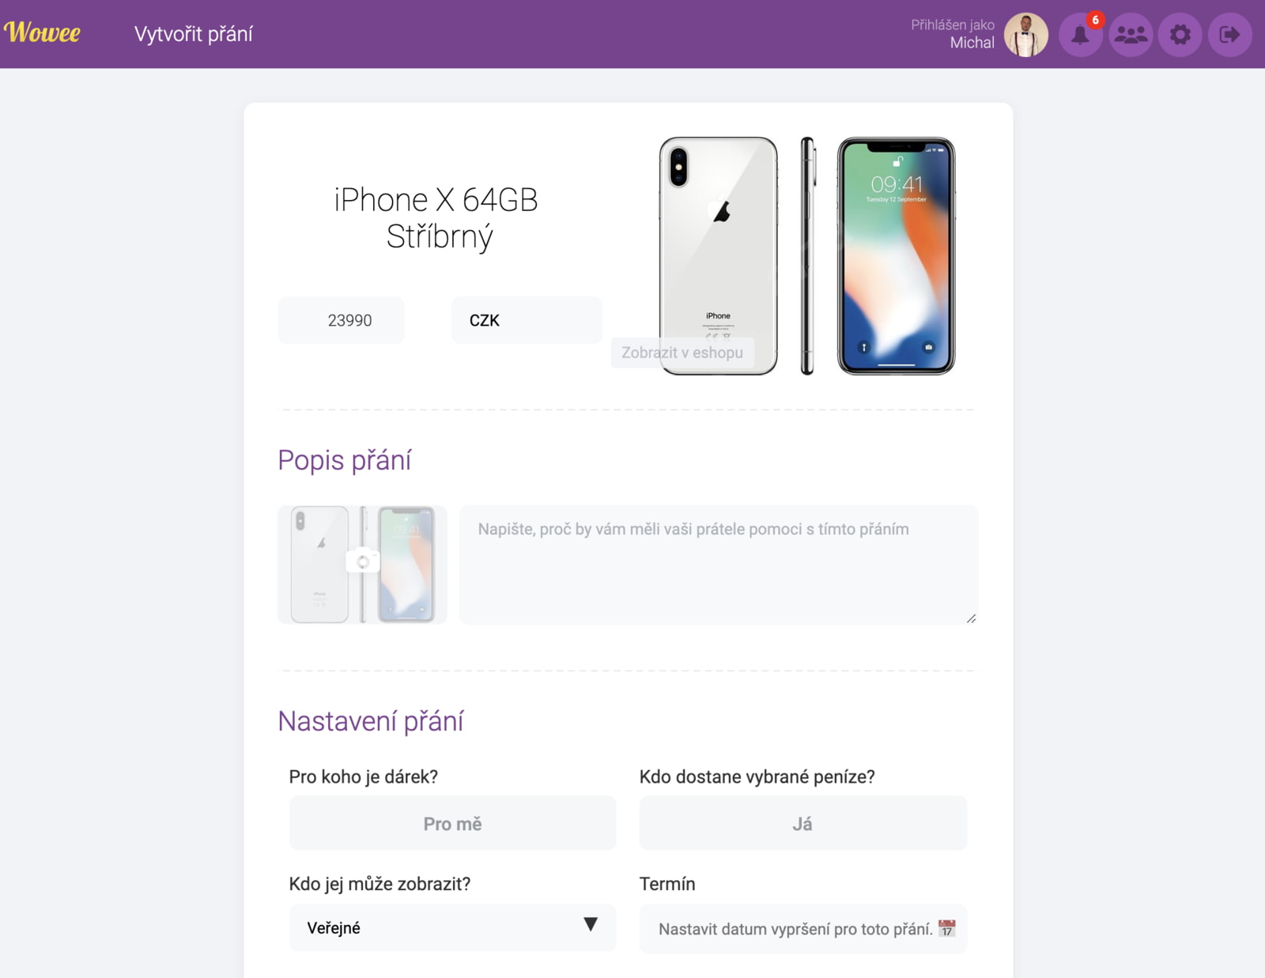Click the logout arrow icon
The height and width of the screenshot is (978, 1265).
pyautogui.click(x=1230, y=35)
